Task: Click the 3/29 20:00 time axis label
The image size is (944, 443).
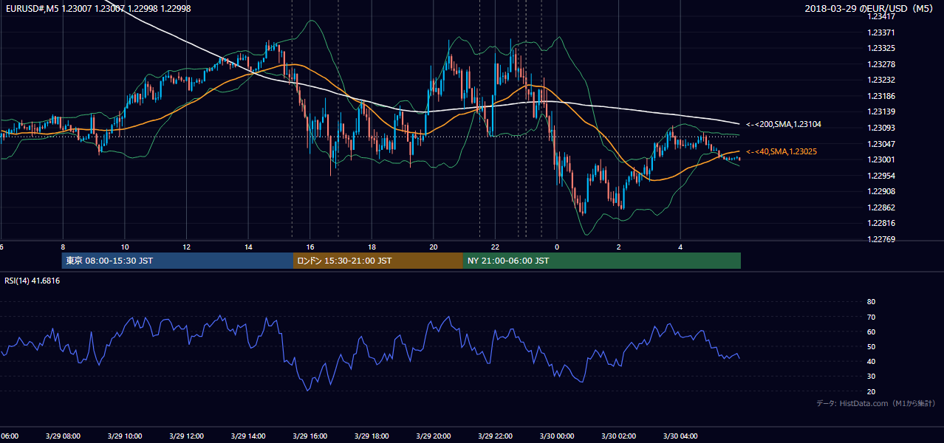Action: 434,436
